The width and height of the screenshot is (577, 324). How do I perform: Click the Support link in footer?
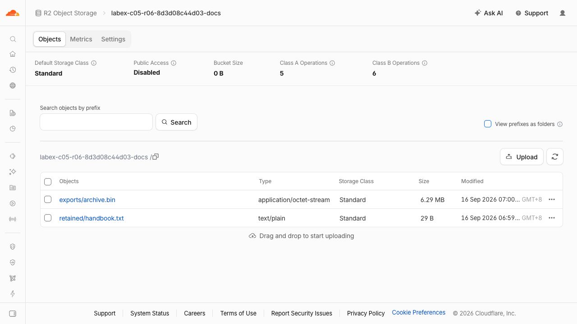point(105,313)
